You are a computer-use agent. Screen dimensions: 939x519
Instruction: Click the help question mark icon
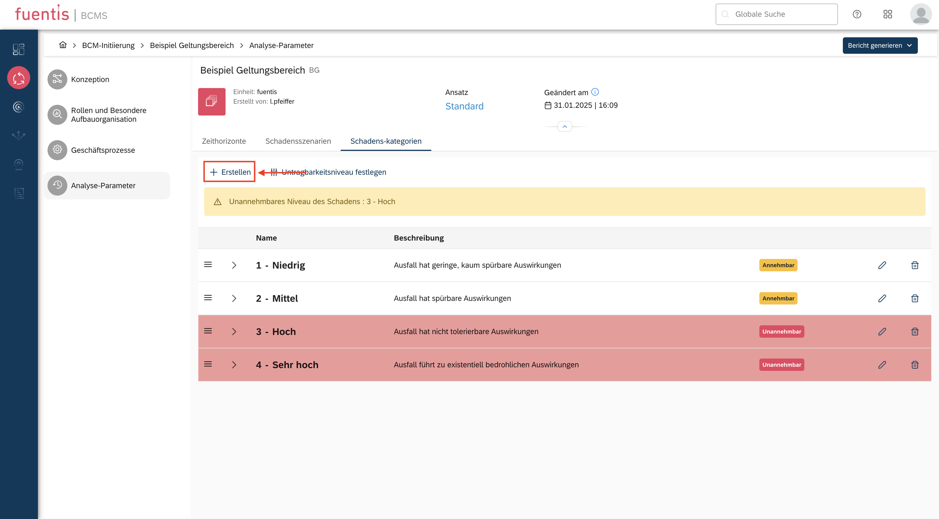click(857, 14)
